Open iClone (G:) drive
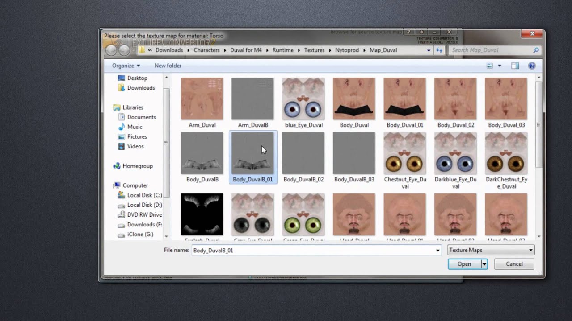Viewport: 572px width, 321px height. click(135, 235)
